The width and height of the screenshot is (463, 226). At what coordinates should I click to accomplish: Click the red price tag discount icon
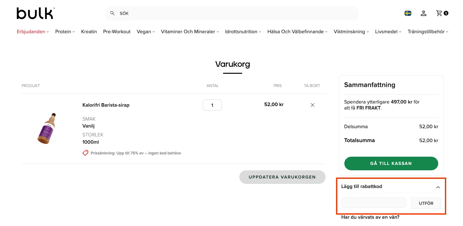coord(85,153)
